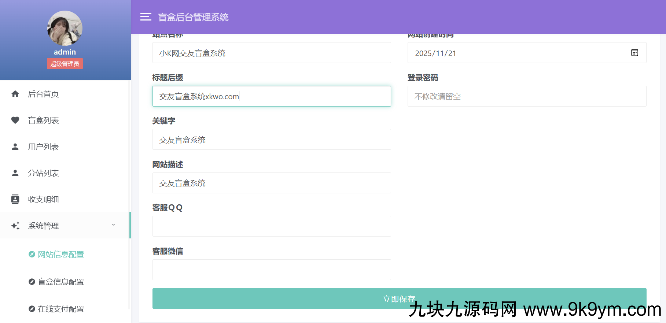Click the 标题后缀 field label
This screenshot has height=323, width=666.
(x=168, y=78)
